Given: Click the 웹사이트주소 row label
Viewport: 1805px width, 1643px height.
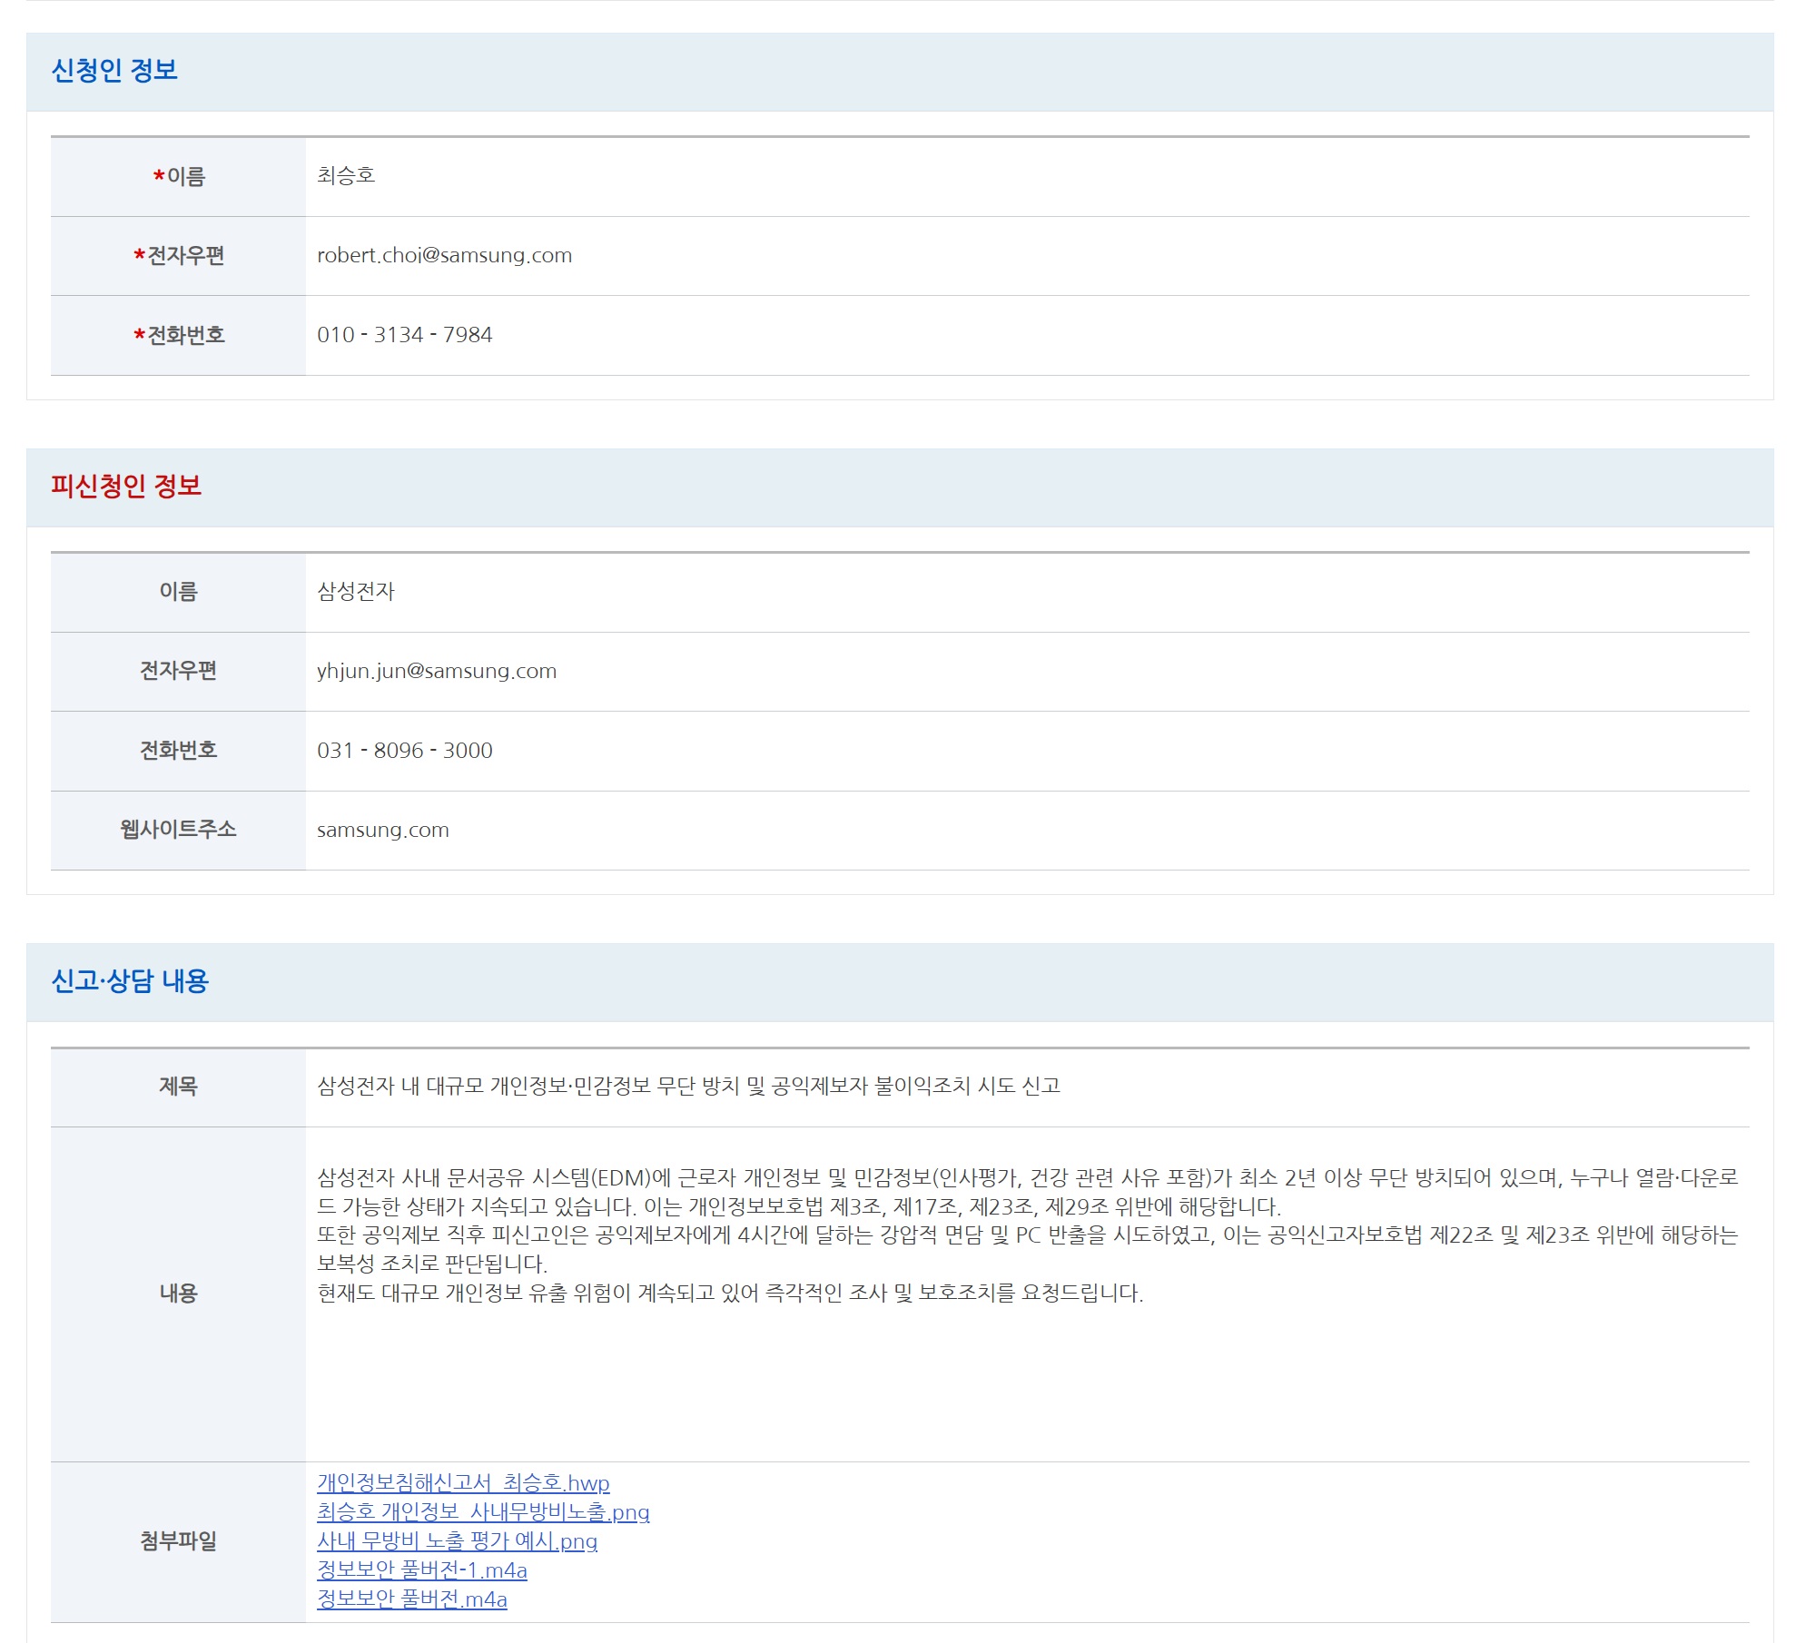Looking at the screenshot, I should click(178, 829).
